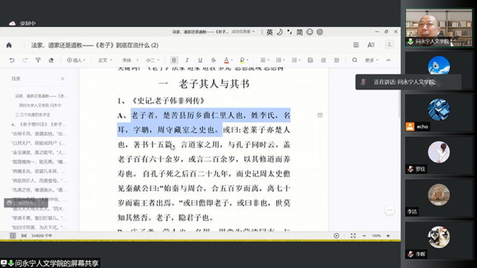The width and height of the screenshot is (477, 268).
Task: Close the 目录 outline panel
Action: (x=63, y=79)
